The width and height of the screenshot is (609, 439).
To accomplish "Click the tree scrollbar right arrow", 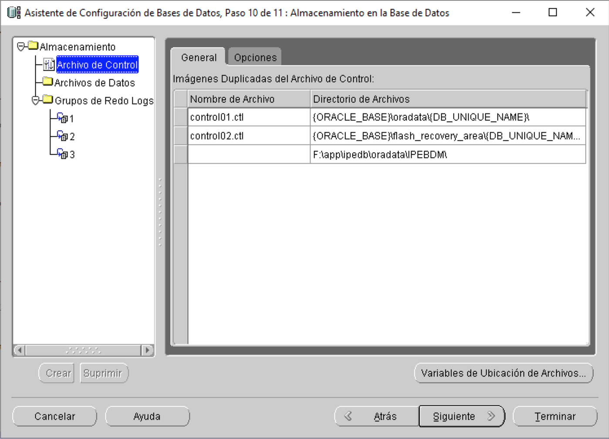I will point(146,350).
